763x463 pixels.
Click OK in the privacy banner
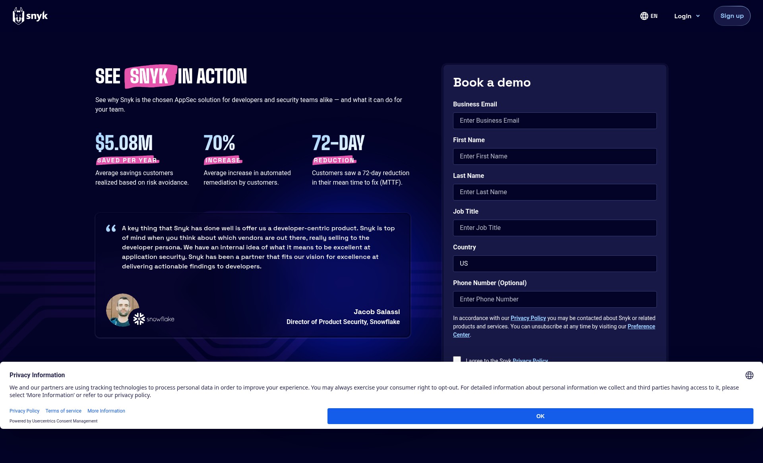coord(540,416)
